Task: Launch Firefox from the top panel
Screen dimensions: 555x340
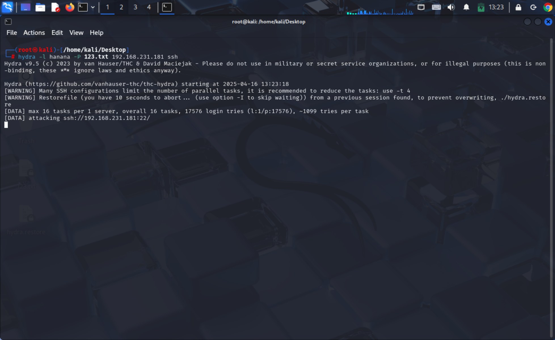Action: (x=69, y=7)
